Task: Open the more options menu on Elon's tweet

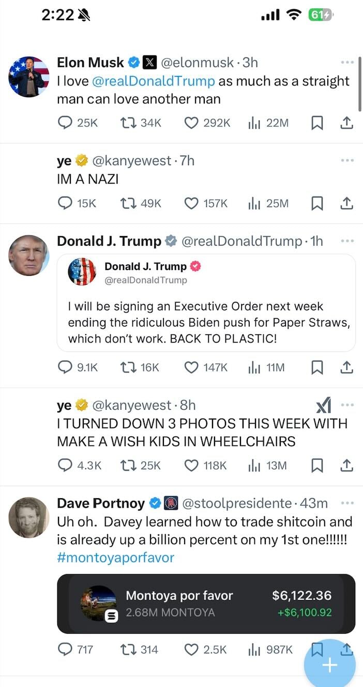Action: [x=347, y=61]
